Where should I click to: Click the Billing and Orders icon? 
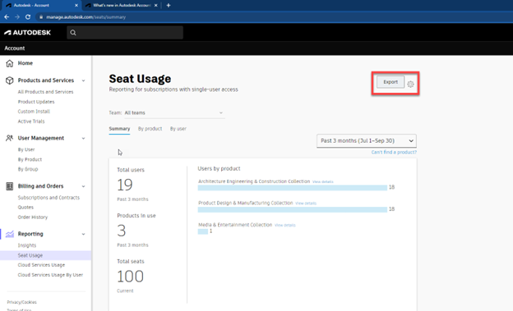[x=10, y=186]
